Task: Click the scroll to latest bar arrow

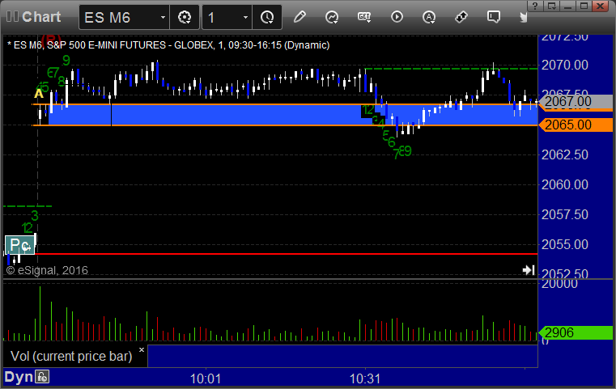Action: click(x=529, y=270)
